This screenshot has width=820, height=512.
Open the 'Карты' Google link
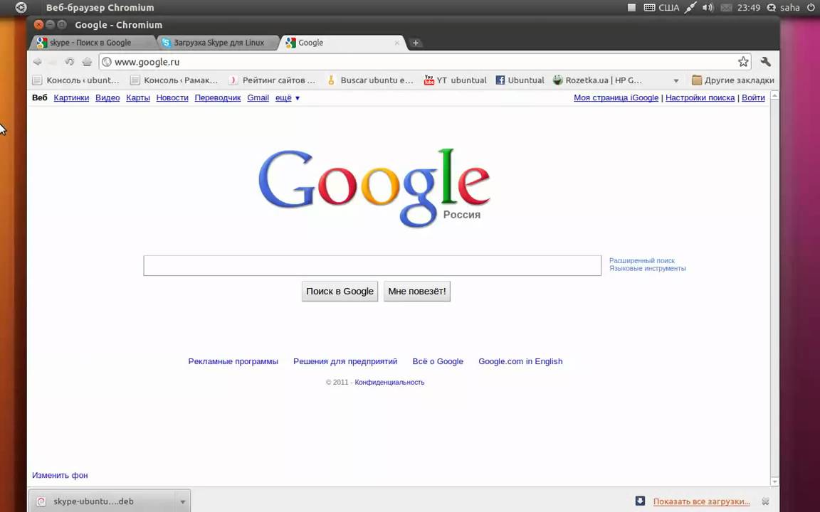pos(138,97)
